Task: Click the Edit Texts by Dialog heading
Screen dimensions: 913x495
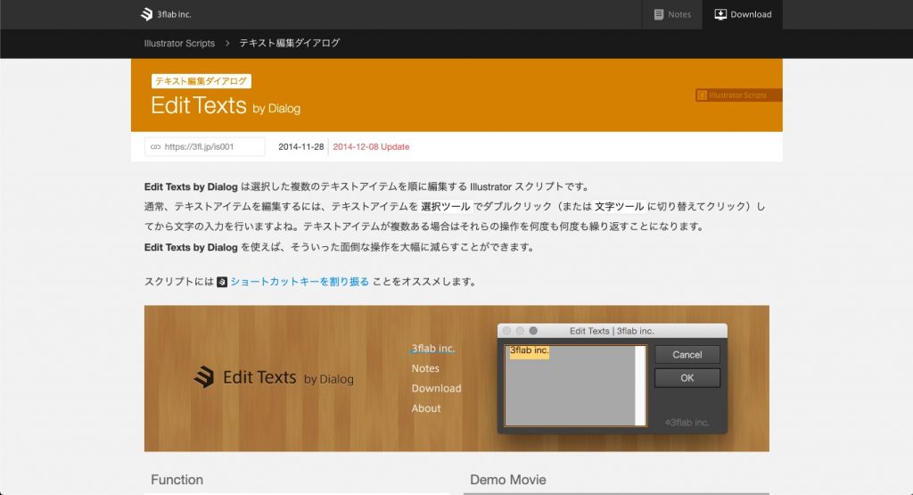Action: pos(226,106)
